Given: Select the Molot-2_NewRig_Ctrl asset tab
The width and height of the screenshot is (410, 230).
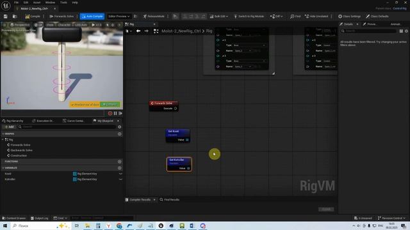Looking at the screenshot, I should tap(34, 8).
